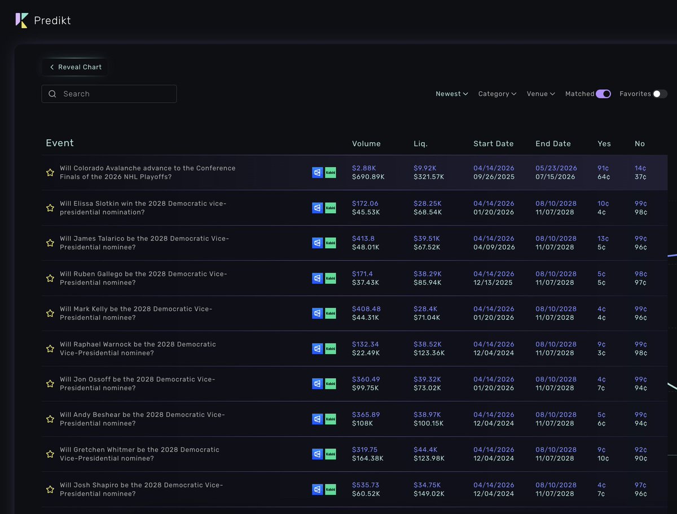Open the Colorado Avalanche Conference Finals event

click(148, 173)
